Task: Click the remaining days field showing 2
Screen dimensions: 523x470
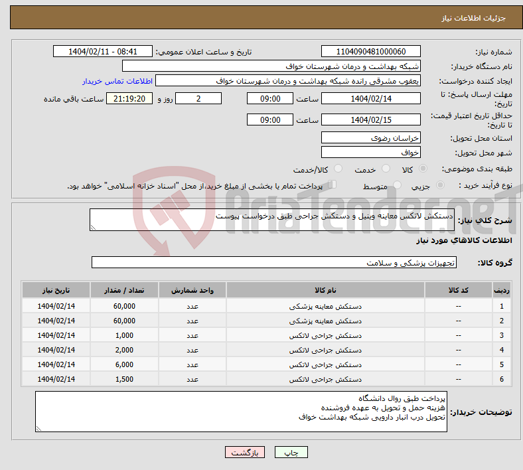Action: coord(198,98)
